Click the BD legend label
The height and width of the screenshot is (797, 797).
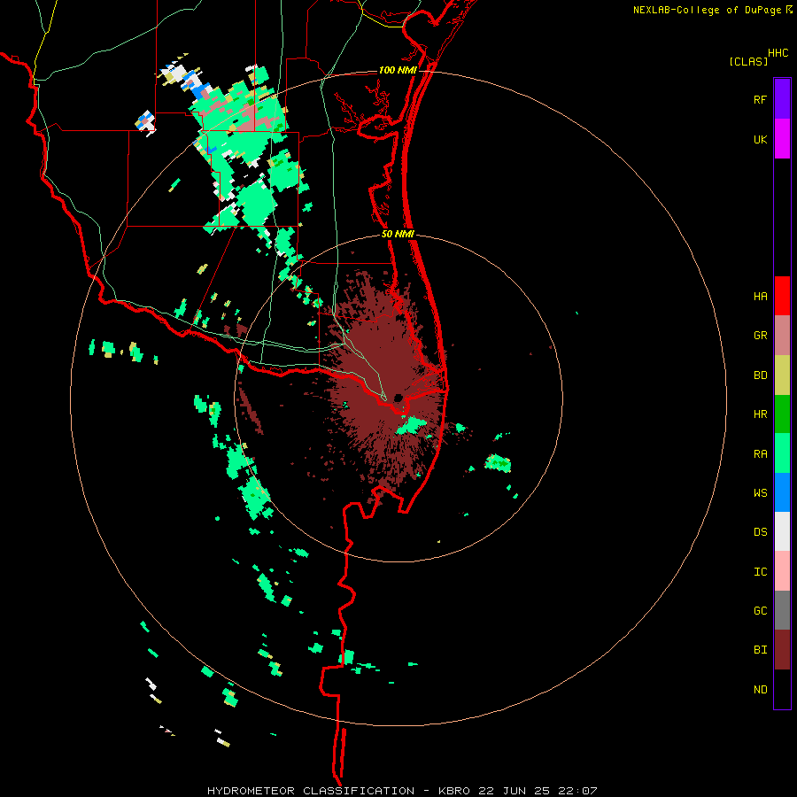click(x=760, y=375)
